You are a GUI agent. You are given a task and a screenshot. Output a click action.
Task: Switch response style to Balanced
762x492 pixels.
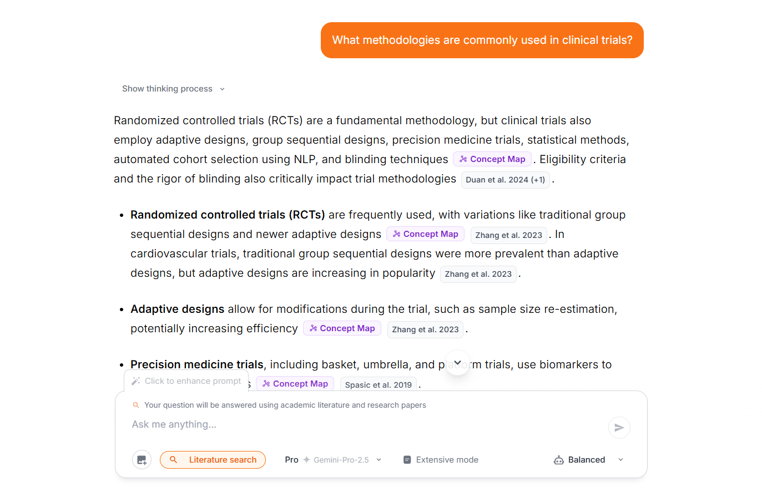[x=586, y=459]
